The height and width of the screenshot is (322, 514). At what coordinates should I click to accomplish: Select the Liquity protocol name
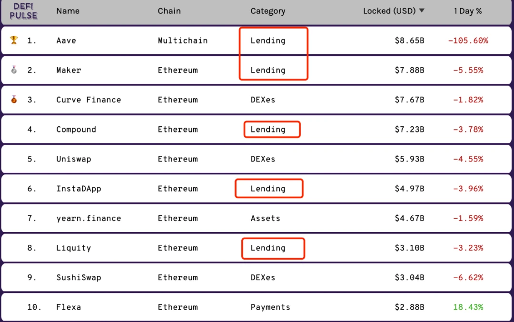click(73, 248)
